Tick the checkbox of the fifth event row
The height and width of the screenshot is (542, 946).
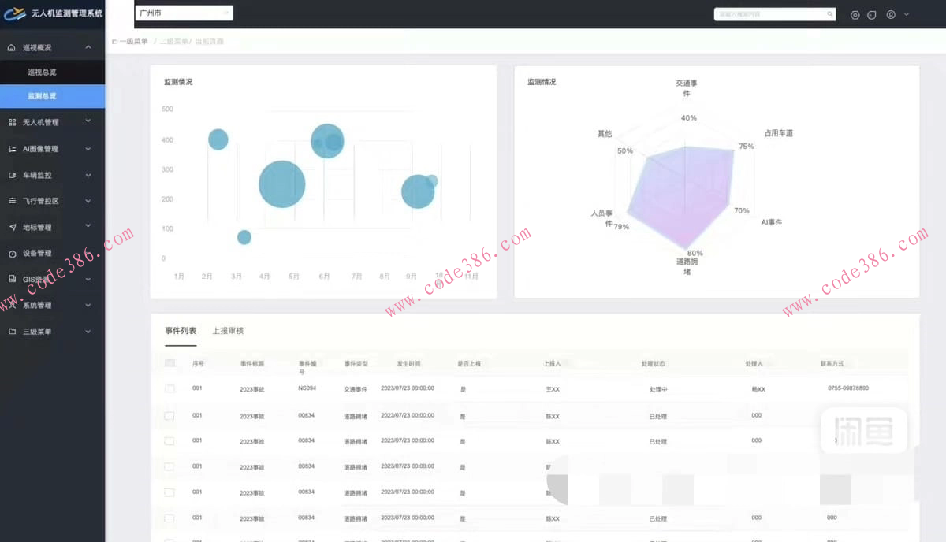pos(169,492)
